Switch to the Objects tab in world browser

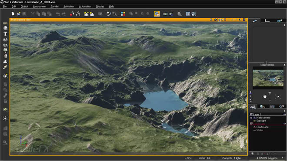(x=253, y=107)
